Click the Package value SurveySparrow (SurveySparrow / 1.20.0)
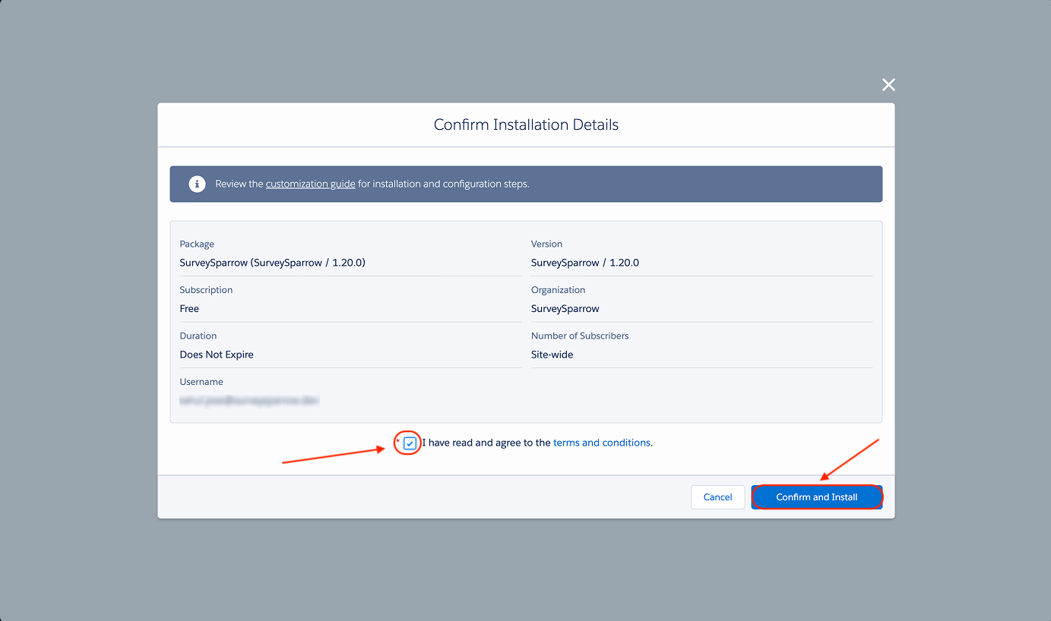The width and height of the screenshot is (1051, 621). pyautogui.click(x=272, y=263)
